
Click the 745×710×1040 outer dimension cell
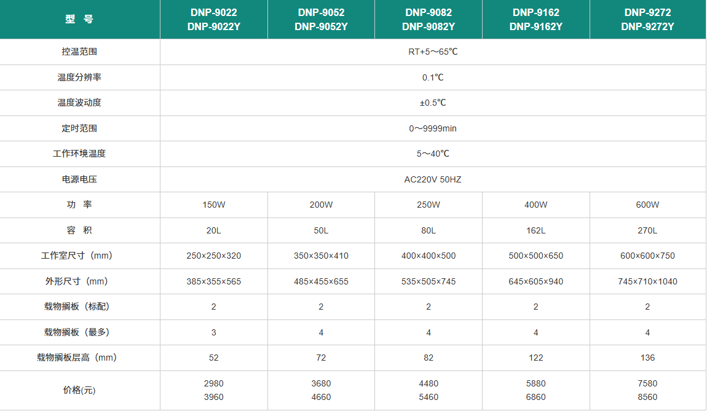[647, 281]
